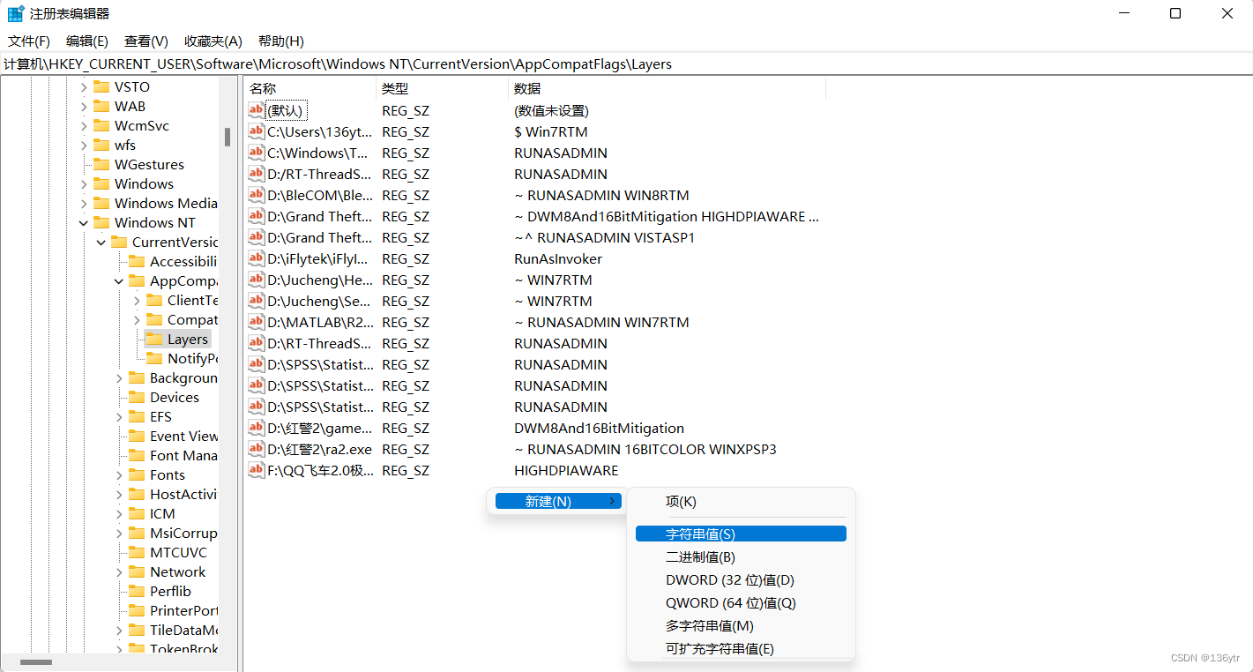Click the icon beside D:\Jucheng\He... entry
This screenshot has width=1253, height=672.
point(257,280)
